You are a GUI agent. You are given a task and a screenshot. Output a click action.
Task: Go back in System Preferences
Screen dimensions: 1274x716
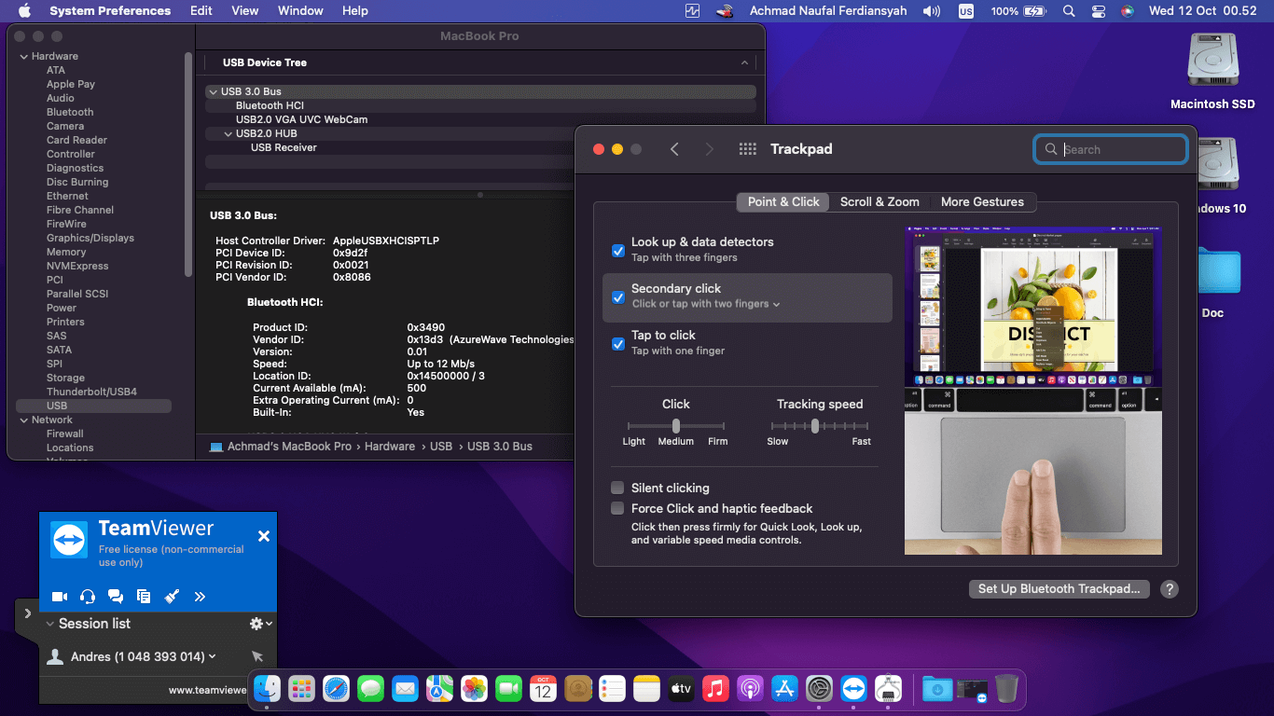[x=674, y=149]
